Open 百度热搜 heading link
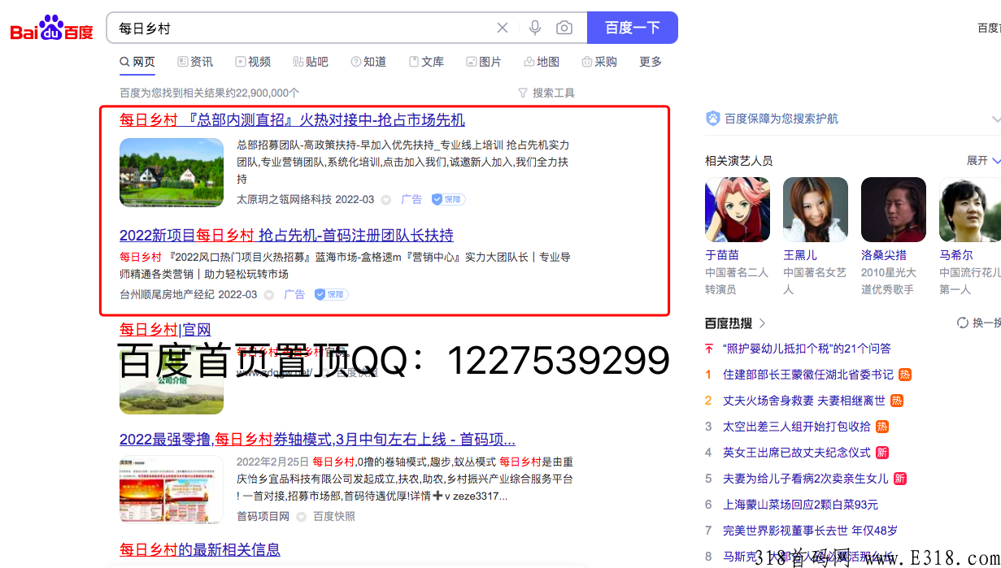This screenshot has height=568, width=1001. coord(735,323)
